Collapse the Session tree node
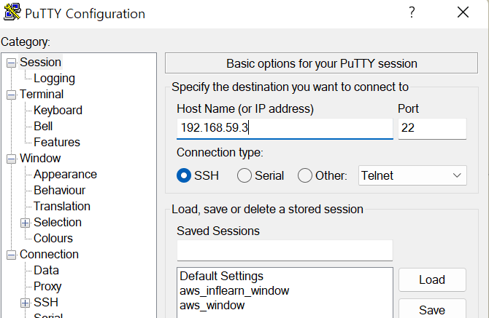489x318 pixels. [x=11, y=63]
